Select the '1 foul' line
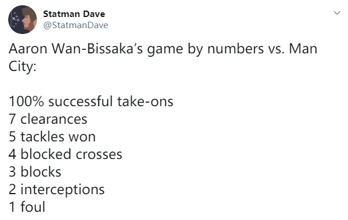This screenshot has height=220, width=348. (x=27, y=207)
